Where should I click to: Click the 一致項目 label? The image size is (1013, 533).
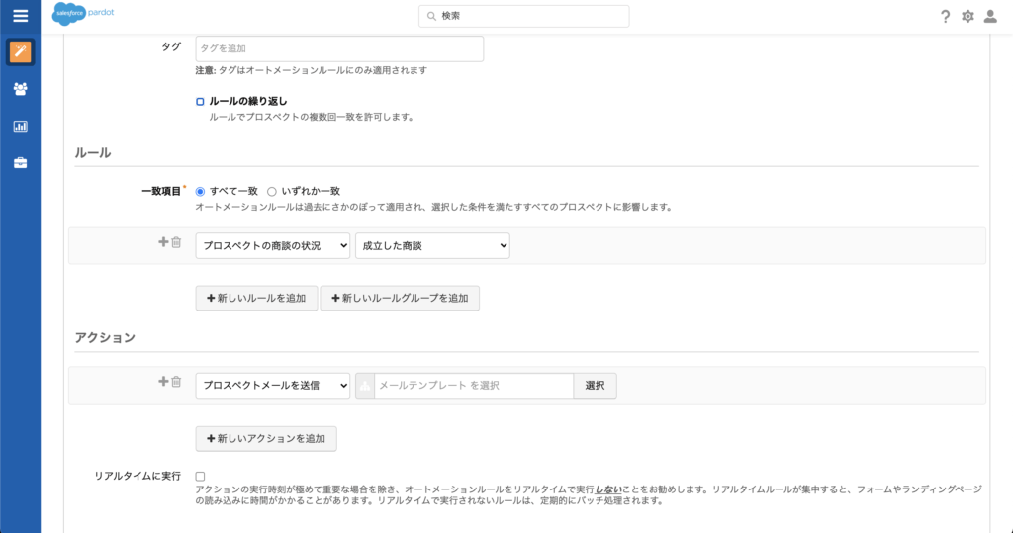(x=161, y=191)
